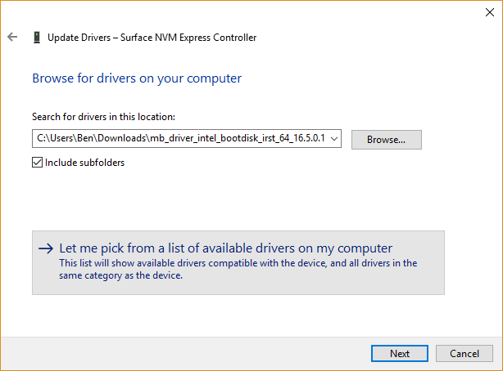Choose Let me pick from a list of available drivers
The height and width of the screenshot is (371, 503).
click(226, 248)
